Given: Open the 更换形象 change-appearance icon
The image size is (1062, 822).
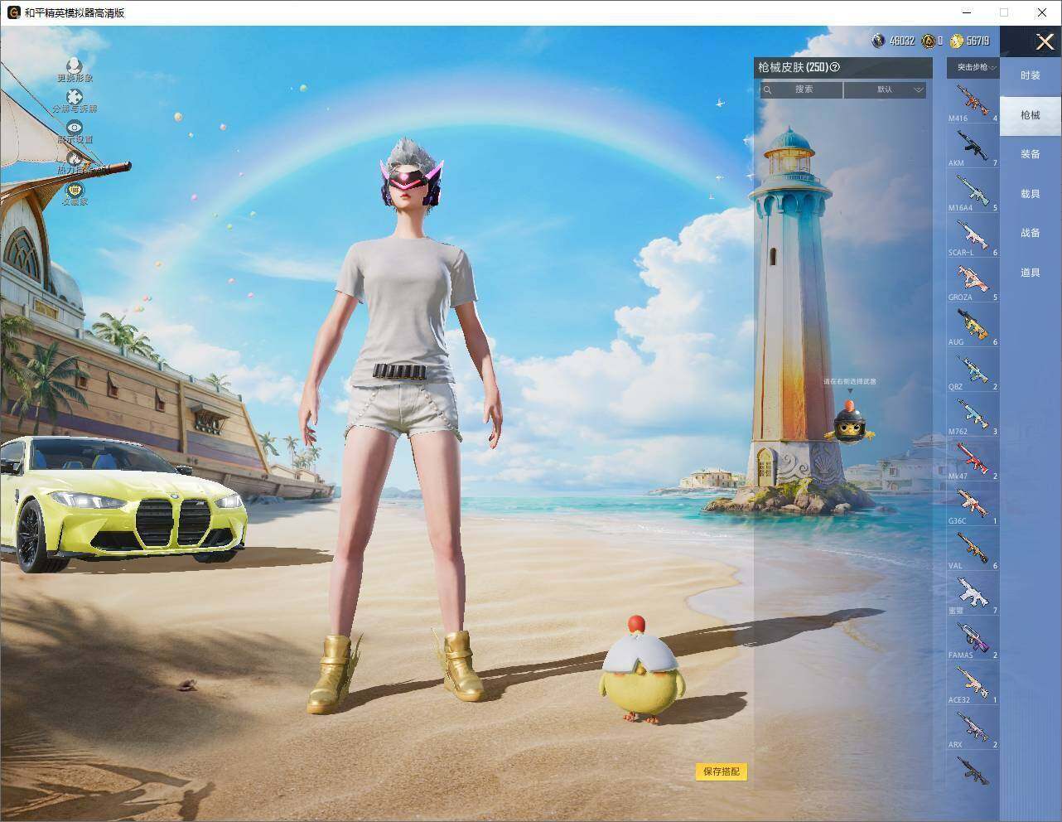Looking at the screenshot, I should tap(75, 66).
